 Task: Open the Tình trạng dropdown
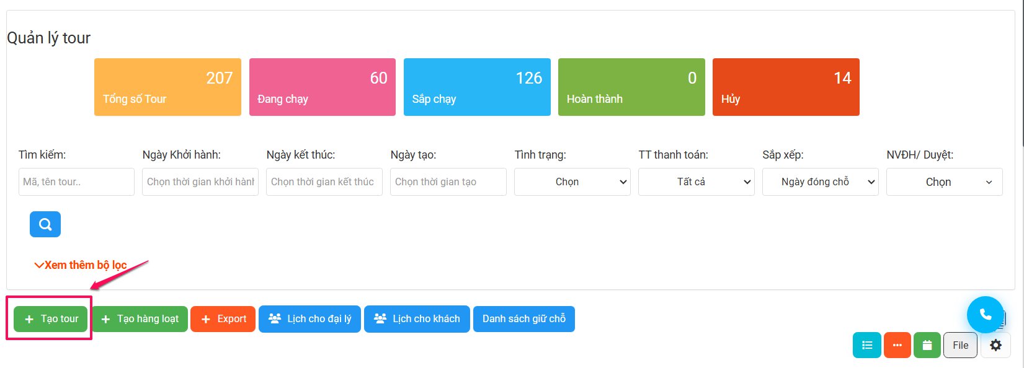pos(572,182)
